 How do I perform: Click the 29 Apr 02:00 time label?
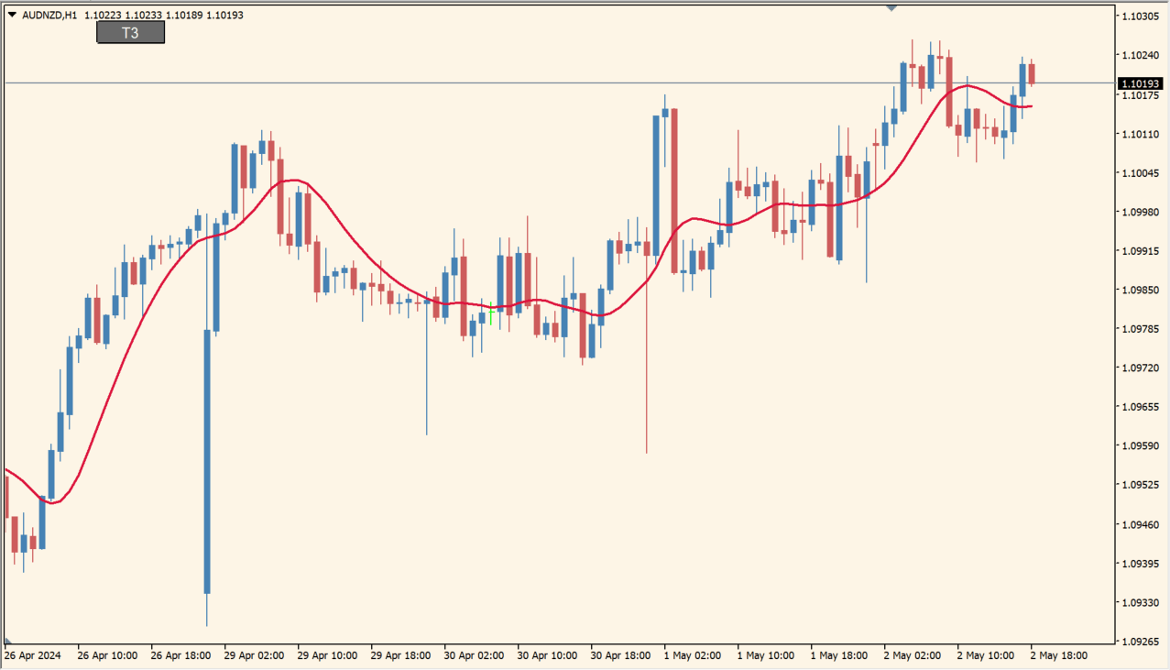pyautogui.click(x=255, y=656)
